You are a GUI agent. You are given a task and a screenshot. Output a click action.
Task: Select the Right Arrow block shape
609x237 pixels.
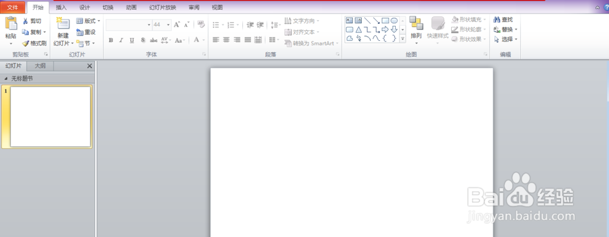[385, 29]
